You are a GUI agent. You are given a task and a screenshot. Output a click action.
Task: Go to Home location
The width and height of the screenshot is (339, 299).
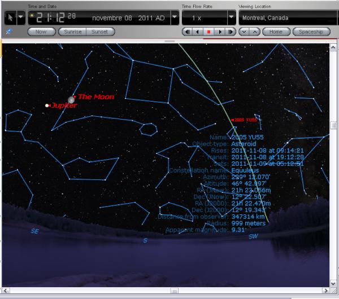[x=276, y=32]
